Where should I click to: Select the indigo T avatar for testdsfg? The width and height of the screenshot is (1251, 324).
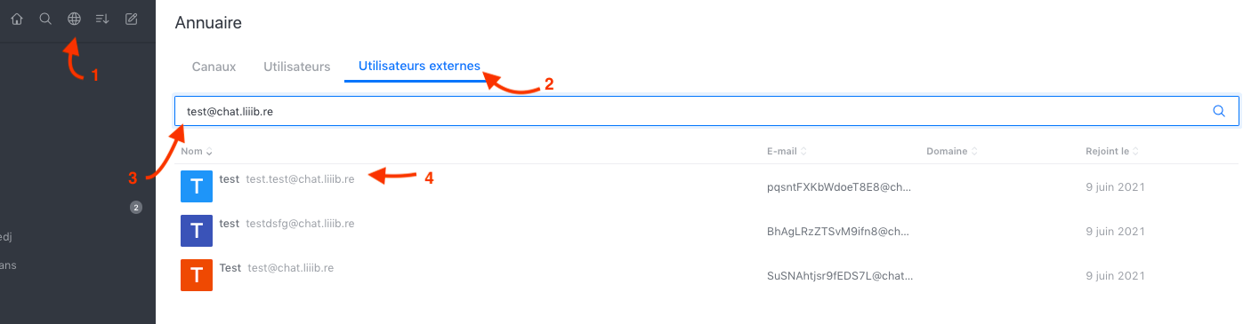point(196,231)
